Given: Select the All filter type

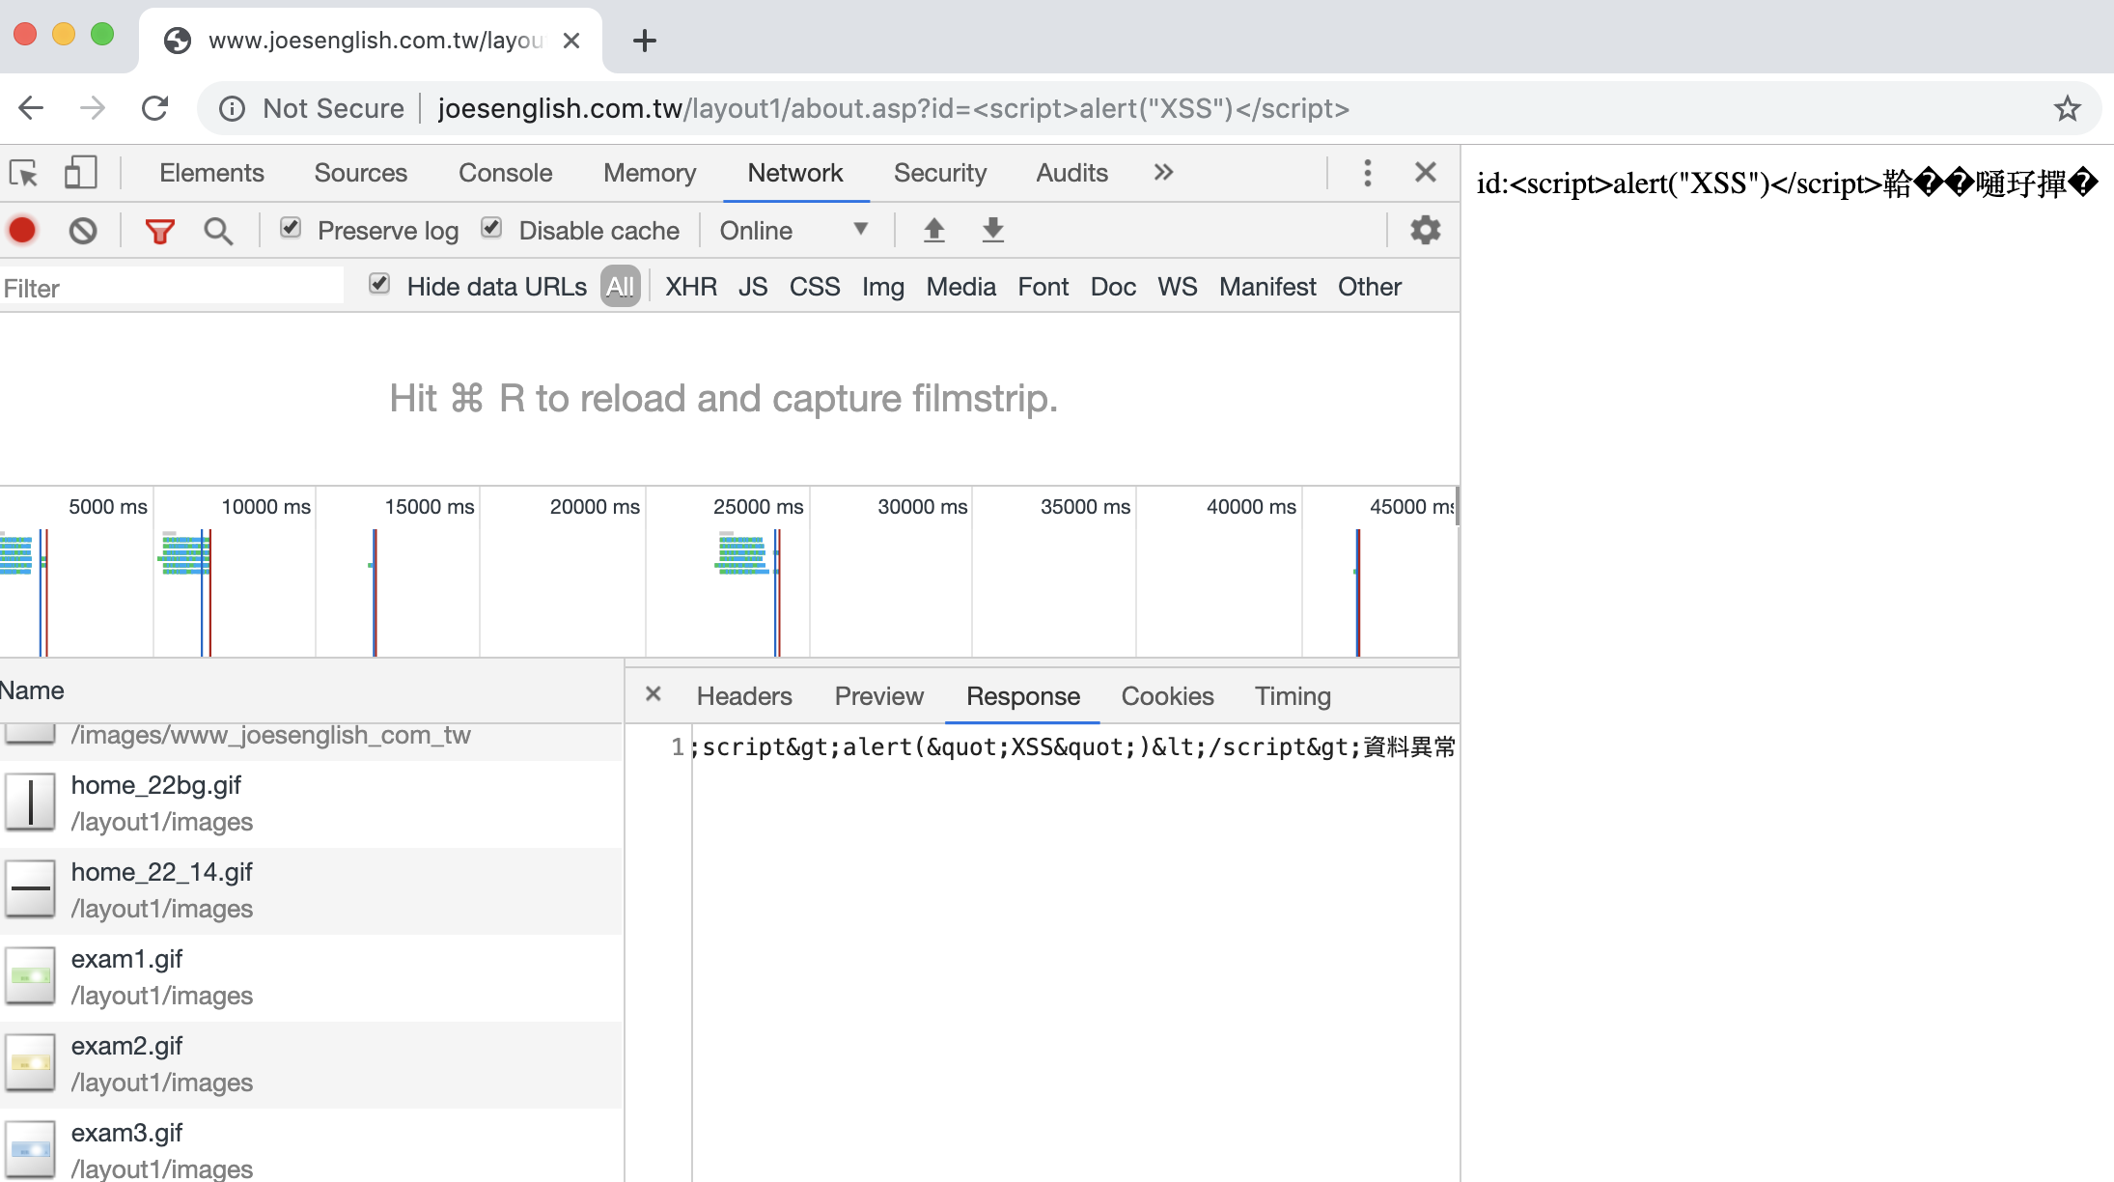Looking at the screenshot, I should coord(620,287).
